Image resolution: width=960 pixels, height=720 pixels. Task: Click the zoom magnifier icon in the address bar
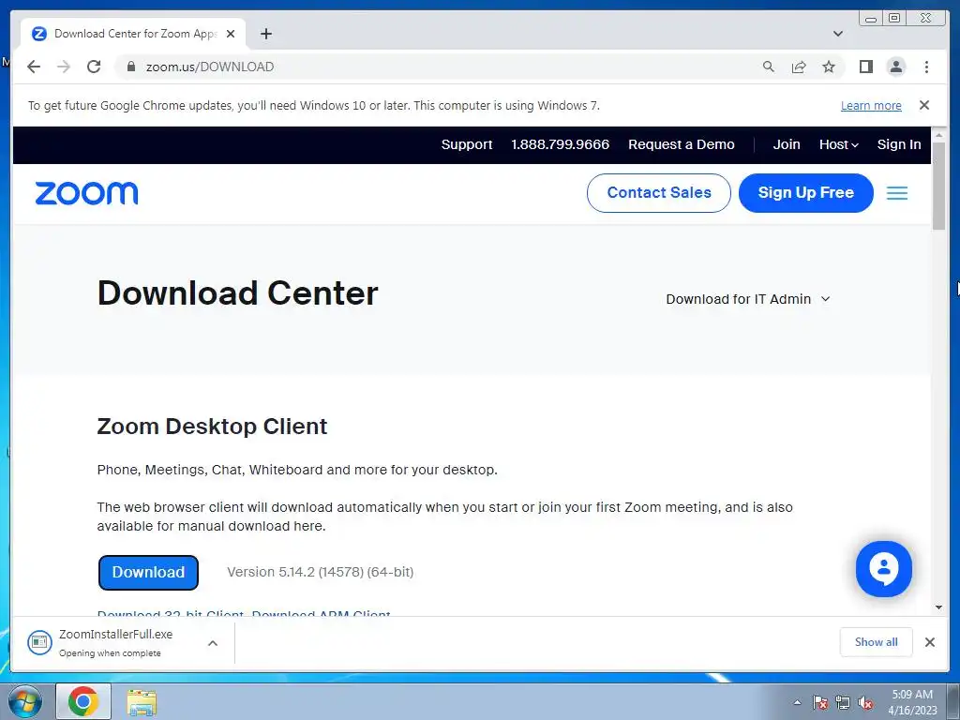pos(769,67)
